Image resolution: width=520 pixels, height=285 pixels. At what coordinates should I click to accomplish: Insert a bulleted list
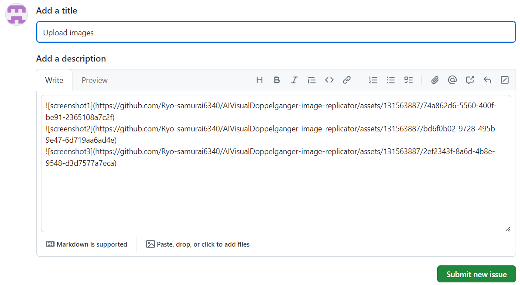click(x=391, y=80)
